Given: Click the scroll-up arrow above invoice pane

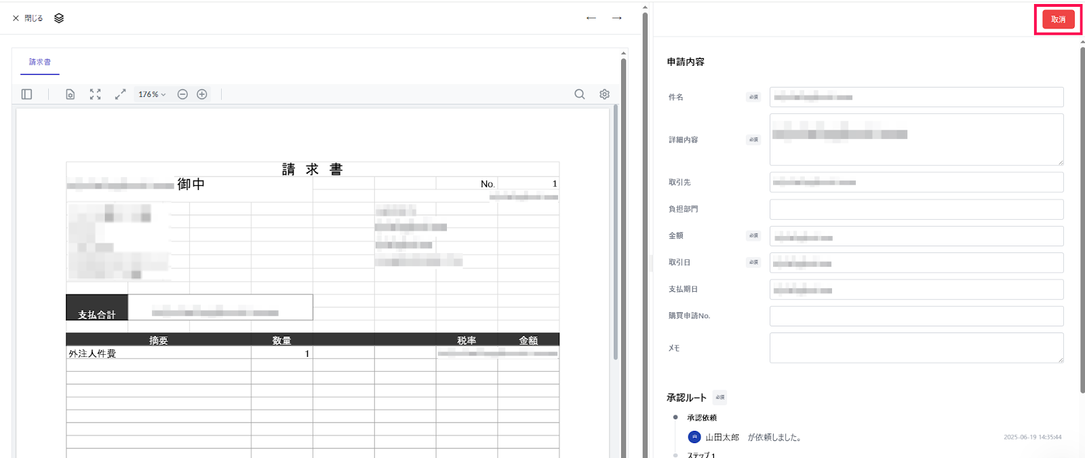Looking at the screenshot, I should (623, 53).
